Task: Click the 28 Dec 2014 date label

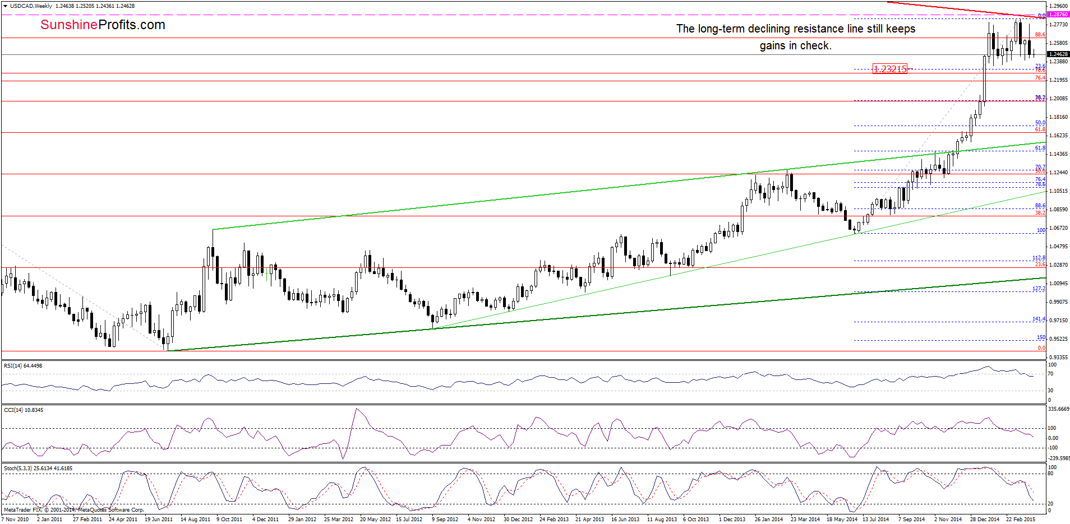Action: point(985,520)
